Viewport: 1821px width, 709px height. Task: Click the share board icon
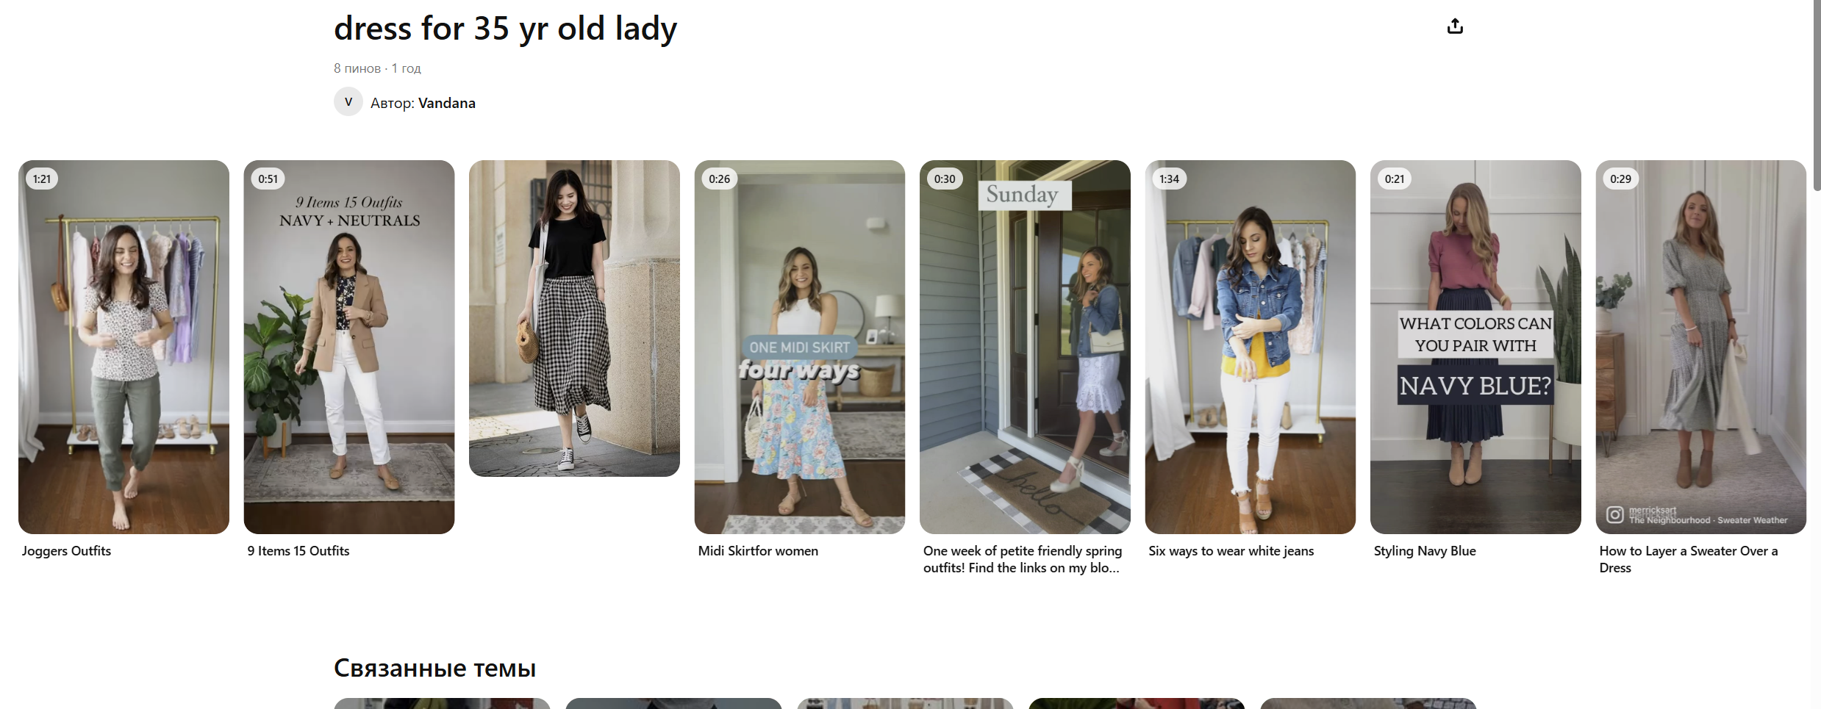click(x=1455, y=26)
